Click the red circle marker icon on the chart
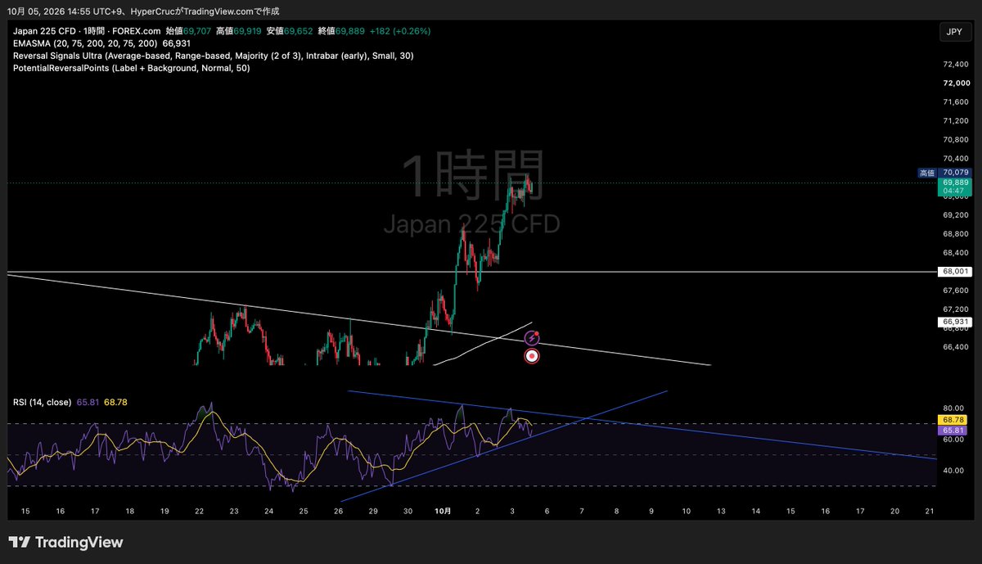The image size is (982, 564). pyautogui.click(x=532, y=356)
